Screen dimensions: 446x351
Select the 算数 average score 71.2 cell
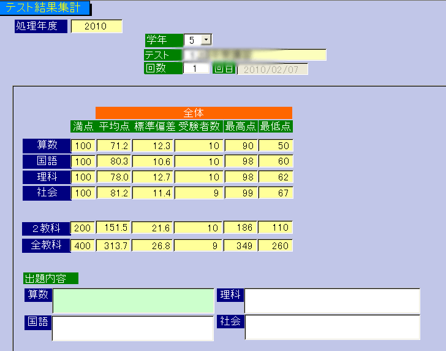113,146
